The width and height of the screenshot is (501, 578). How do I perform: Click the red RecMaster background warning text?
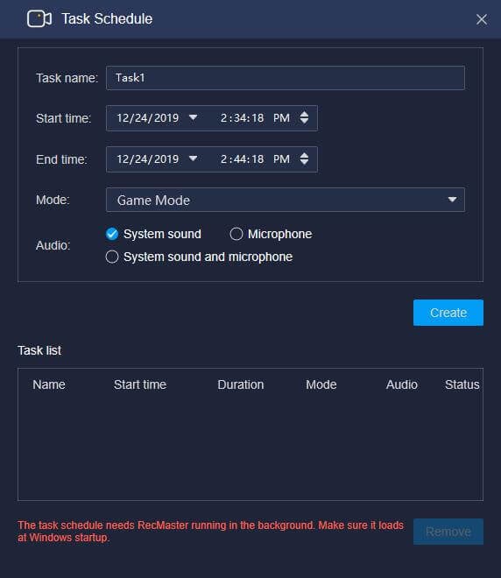[x=210, y=532]
